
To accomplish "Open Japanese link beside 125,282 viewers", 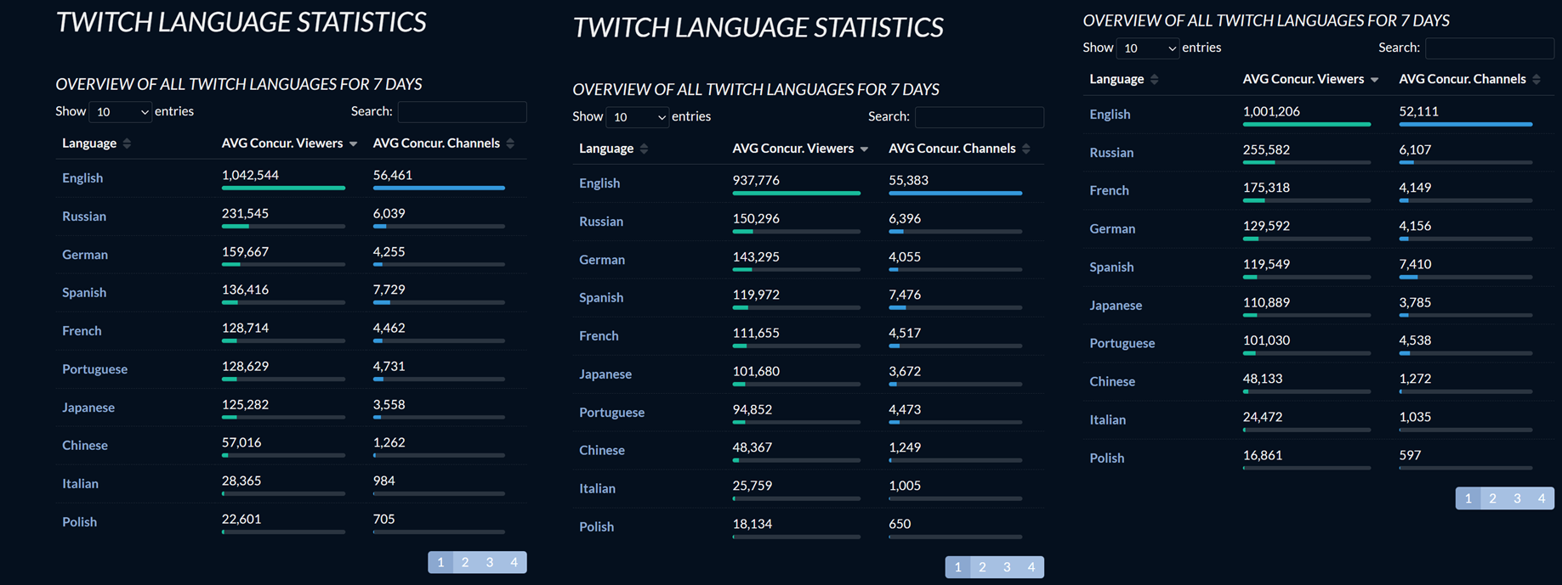I will pos(88,407).
